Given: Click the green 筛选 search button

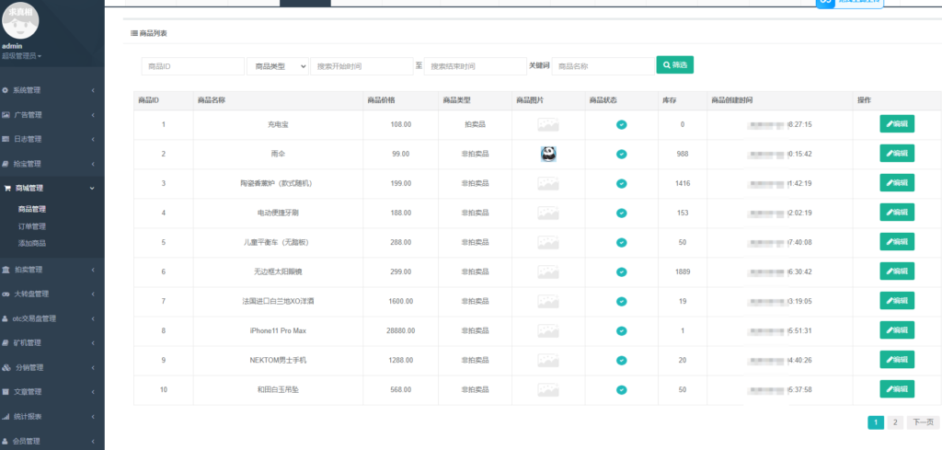Looking at the screenshot, I should pyautogui.click(x=674, y=65).
